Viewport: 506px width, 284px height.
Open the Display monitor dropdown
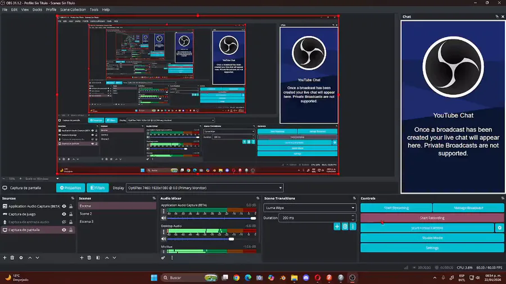205,187
